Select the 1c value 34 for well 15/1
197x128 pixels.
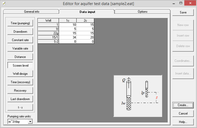68,37
